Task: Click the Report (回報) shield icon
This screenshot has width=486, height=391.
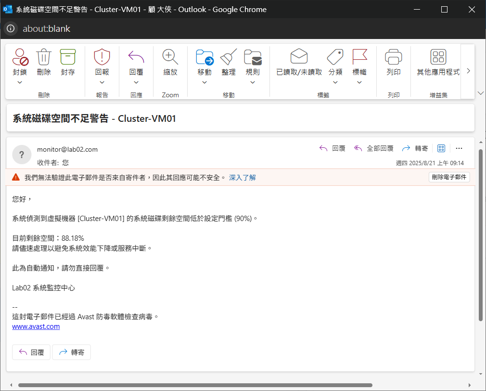Action: pyautogui.click(x=102, y=57)
